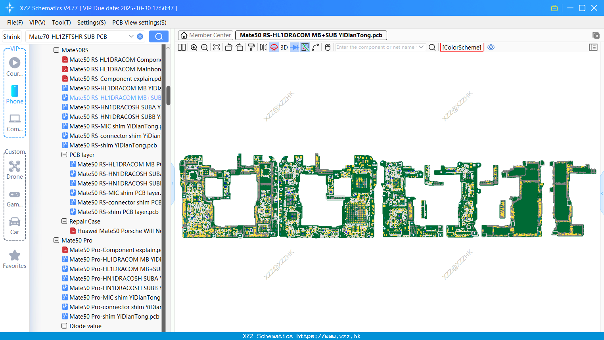Open the Courses category
Screen dimensions: 604x340
coord(15,67)
